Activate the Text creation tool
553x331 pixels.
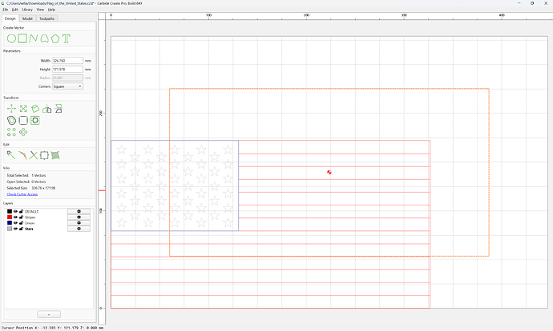(x=67, y=38)
